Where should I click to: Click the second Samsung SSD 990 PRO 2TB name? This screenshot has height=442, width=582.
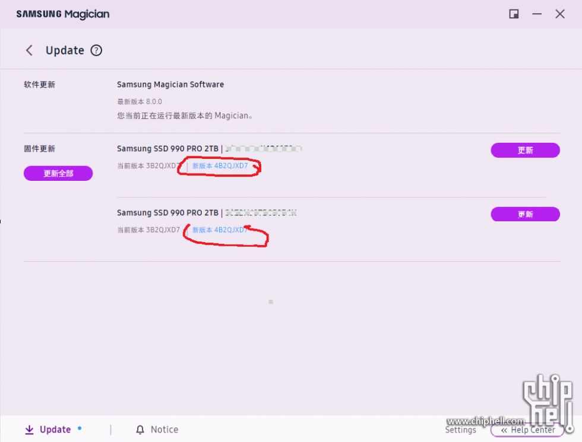point(167,212)
